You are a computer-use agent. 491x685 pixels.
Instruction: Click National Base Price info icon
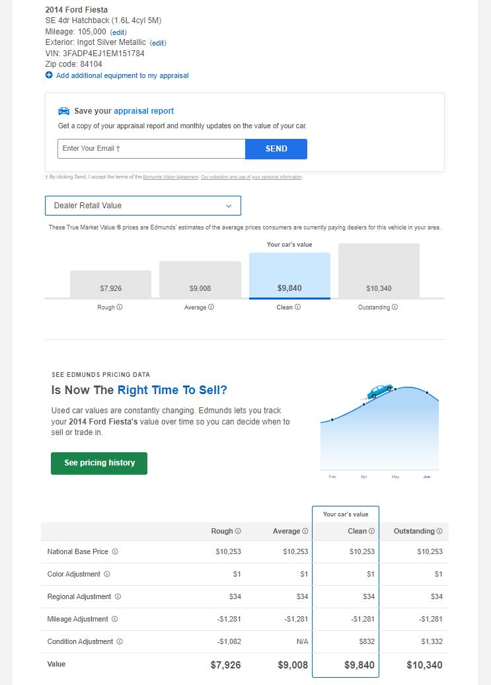(x=115, y=551)
